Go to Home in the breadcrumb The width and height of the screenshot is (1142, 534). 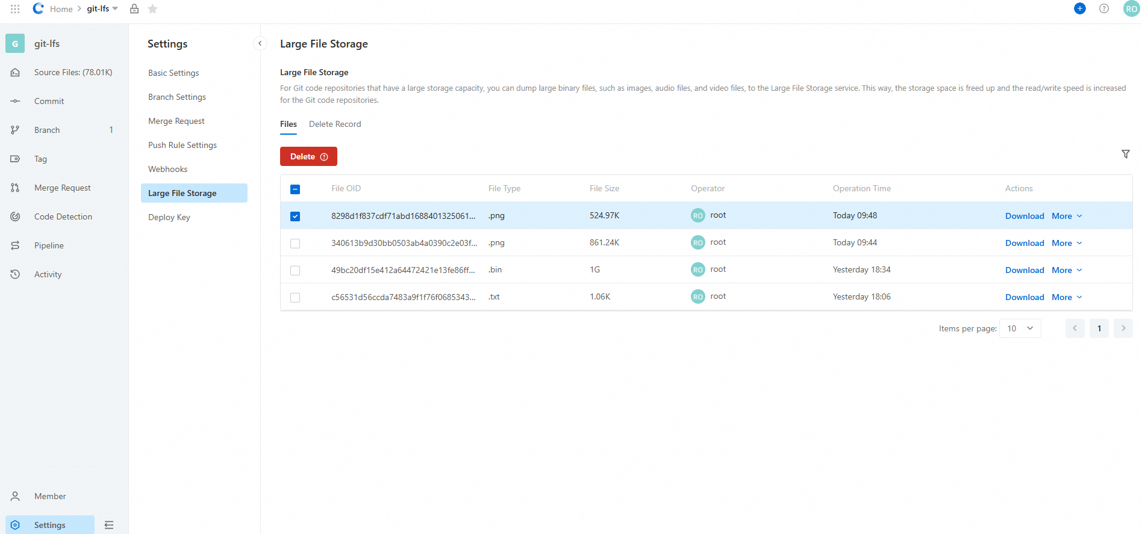coord(61,9)
